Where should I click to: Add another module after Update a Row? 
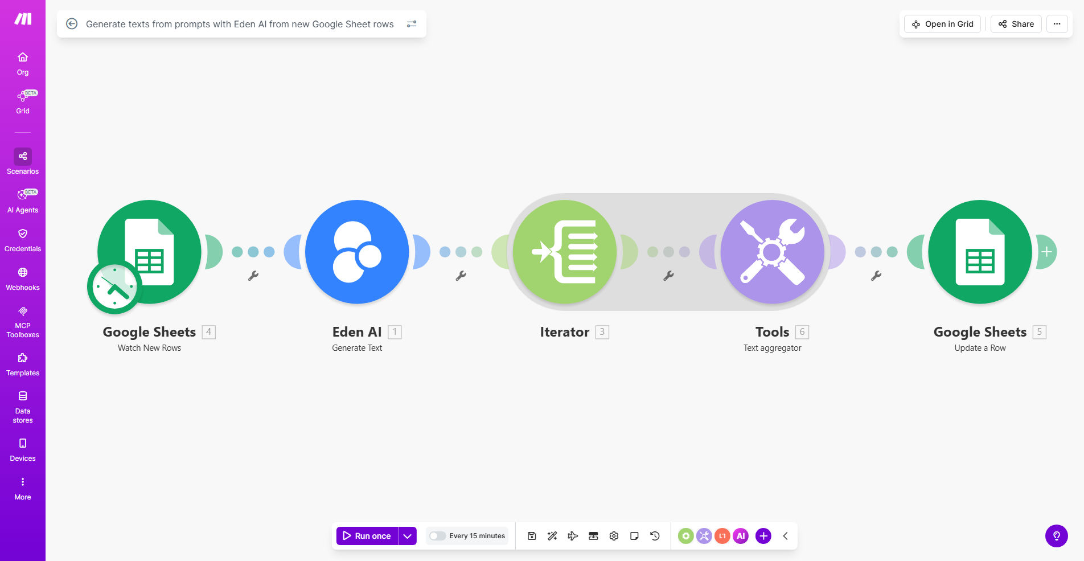(x=1046, y=252)
